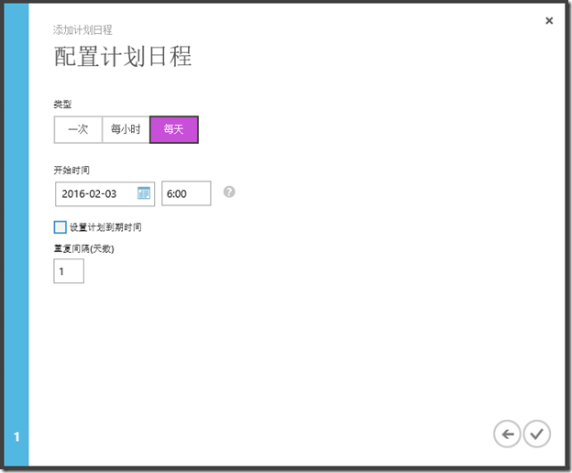Click the 开始时间 label
The width and height of the screenshot is (572, 473).
[71, 170]
